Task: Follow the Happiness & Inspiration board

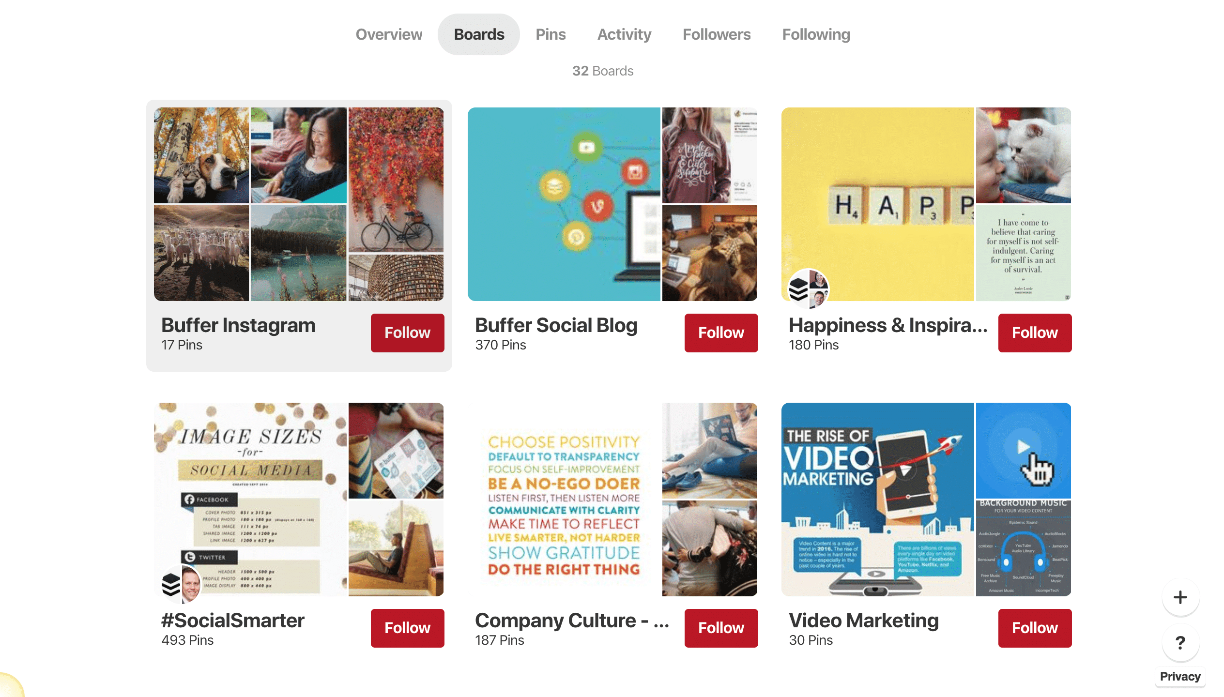Action: (x=1035, y=333)
